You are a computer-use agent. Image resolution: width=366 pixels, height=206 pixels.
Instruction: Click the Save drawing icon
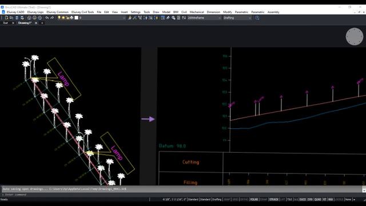(17, 18)
